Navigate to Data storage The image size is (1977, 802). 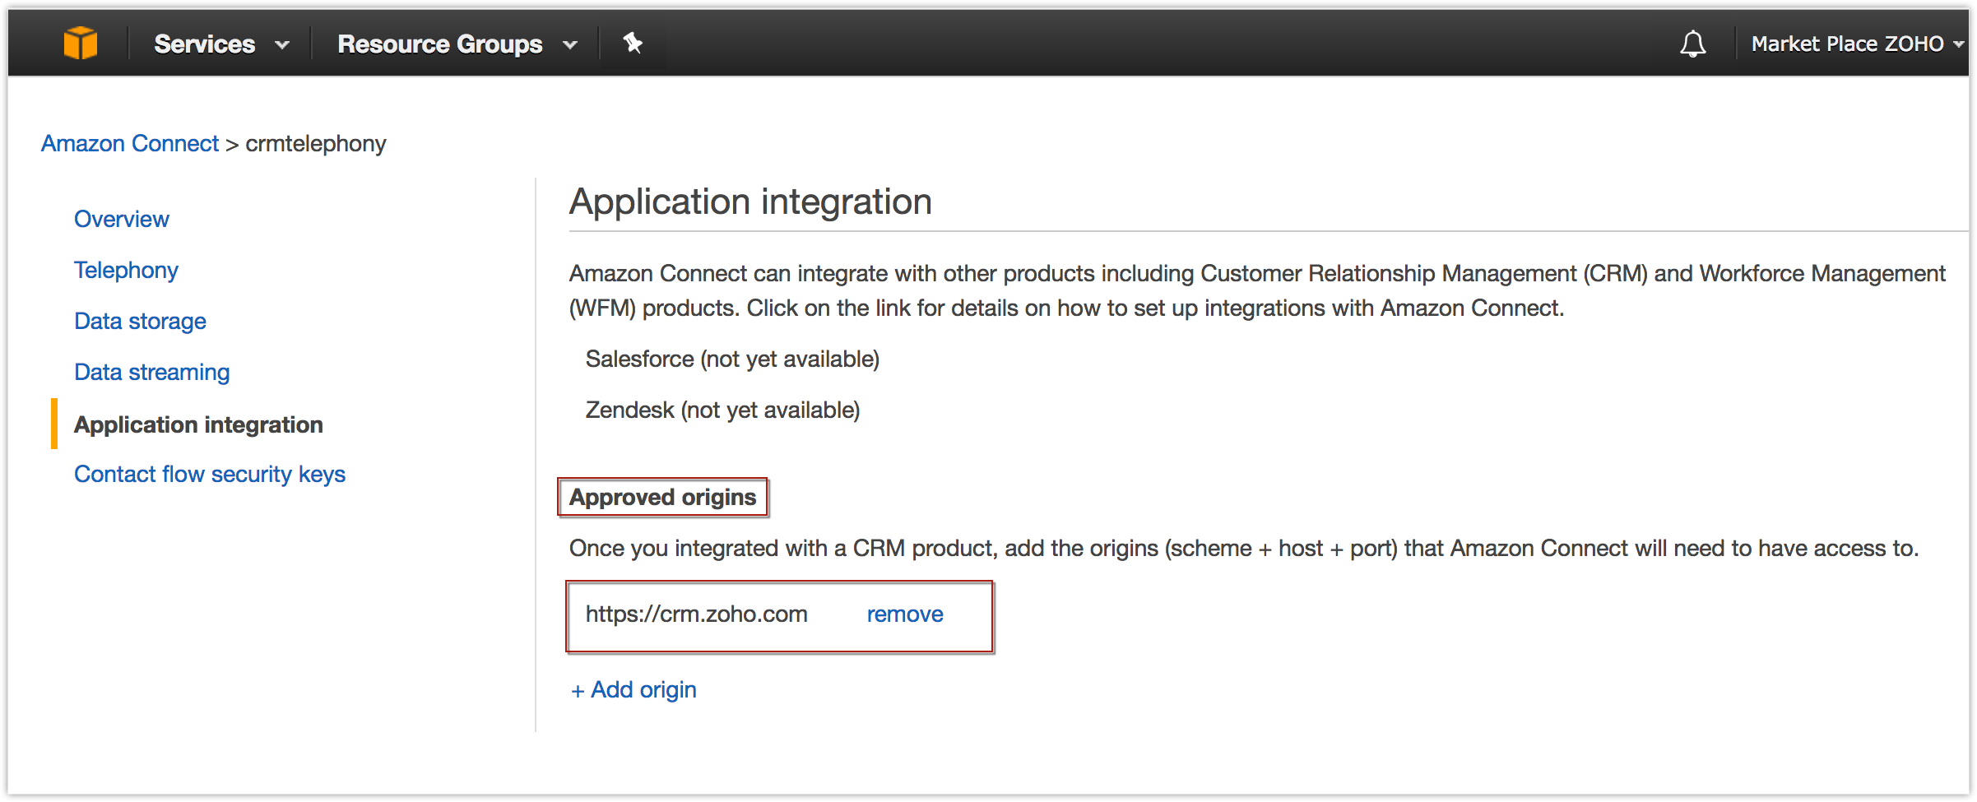point(140,322)
